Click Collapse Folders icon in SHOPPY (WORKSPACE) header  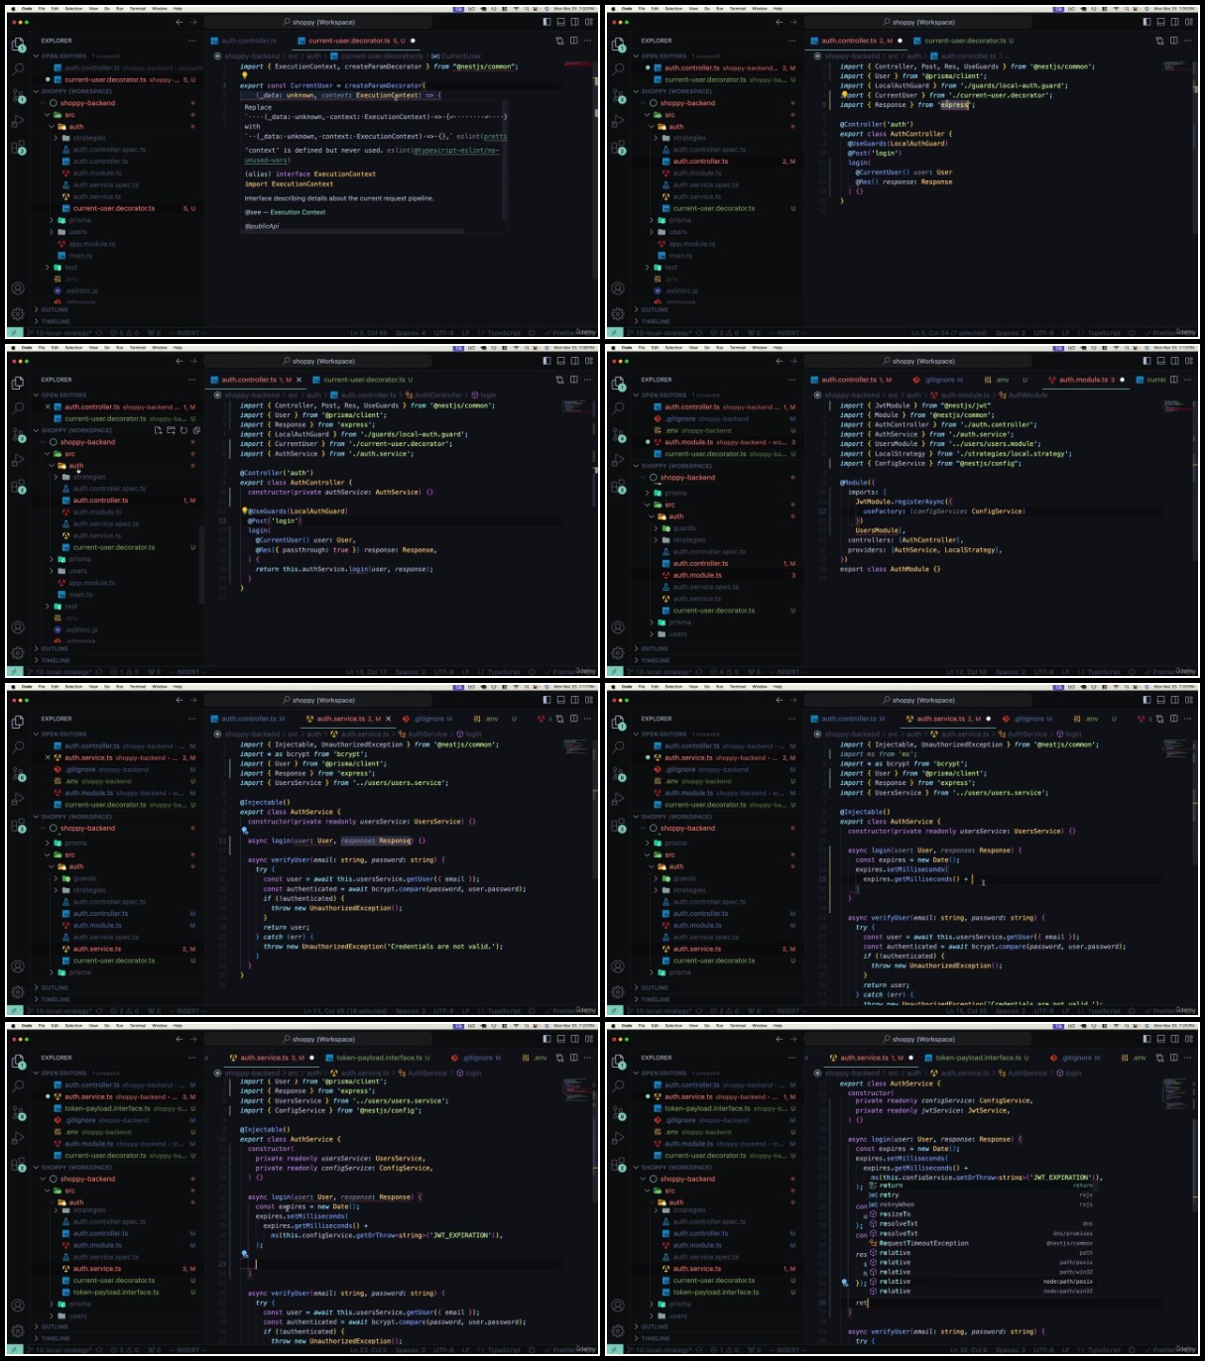point(196,430)
